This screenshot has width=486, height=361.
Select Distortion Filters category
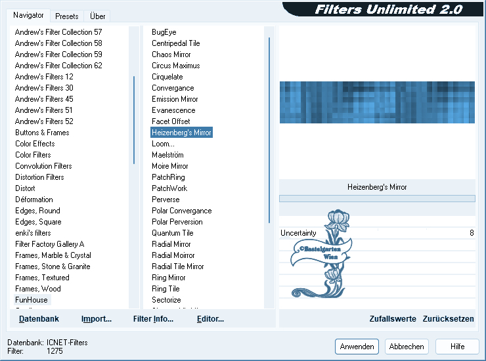coord(39,177)
